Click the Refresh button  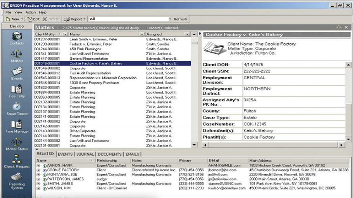(x=180, y=19)
